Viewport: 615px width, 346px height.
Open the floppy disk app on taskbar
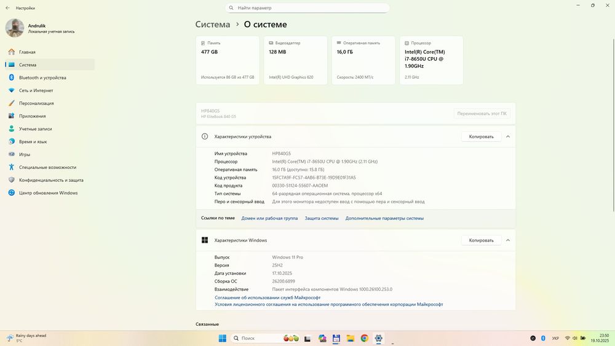point(336,338)
